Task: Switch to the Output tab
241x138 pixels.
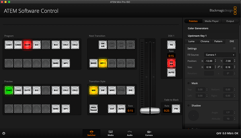Action: pyautogui.click(x=230, y=21)
